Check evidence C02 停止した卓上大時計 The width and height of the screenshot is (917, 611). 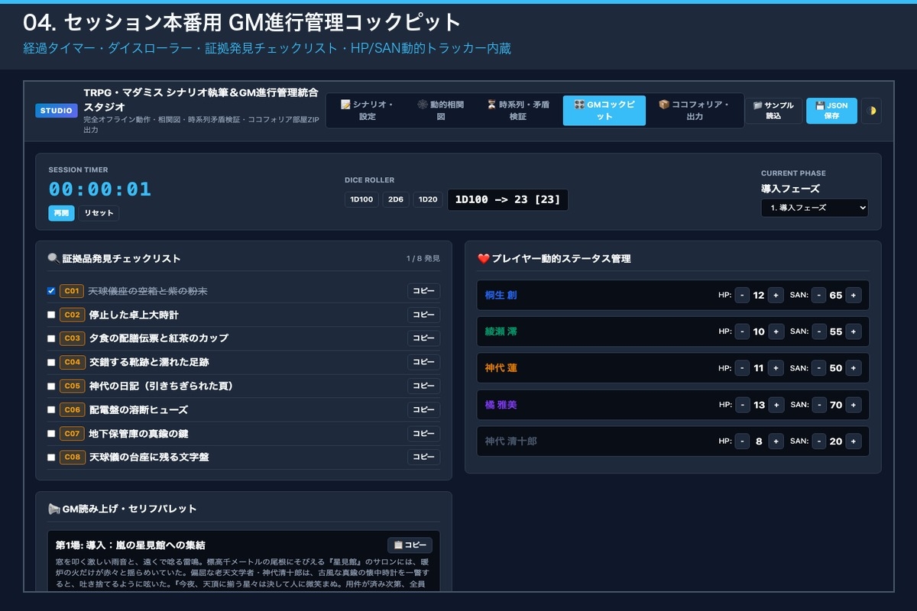[x=51, y=315]
